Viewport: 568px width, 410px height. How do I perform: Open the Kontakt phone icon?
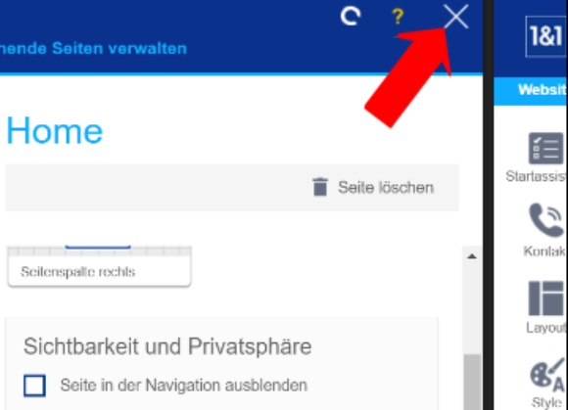pos(546,219)
